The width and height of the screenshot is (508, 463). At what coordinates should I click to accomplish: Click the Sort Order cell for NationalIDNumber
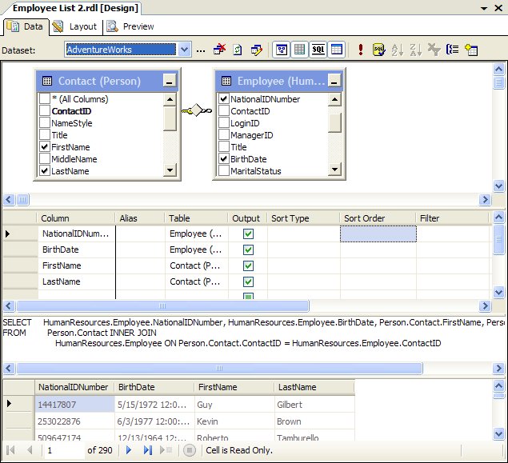(378, 233)
